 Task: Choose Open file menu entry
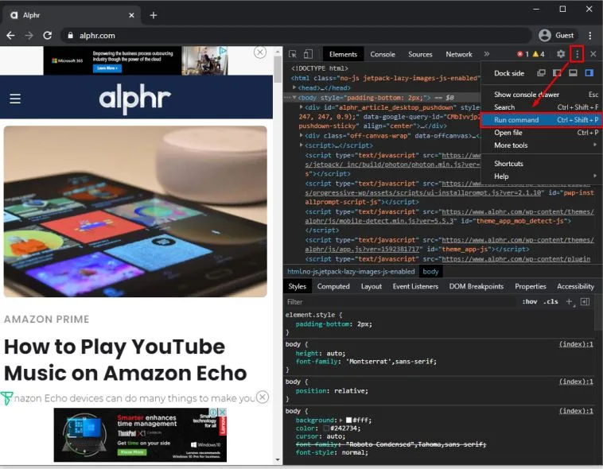(x=543, y=133)
